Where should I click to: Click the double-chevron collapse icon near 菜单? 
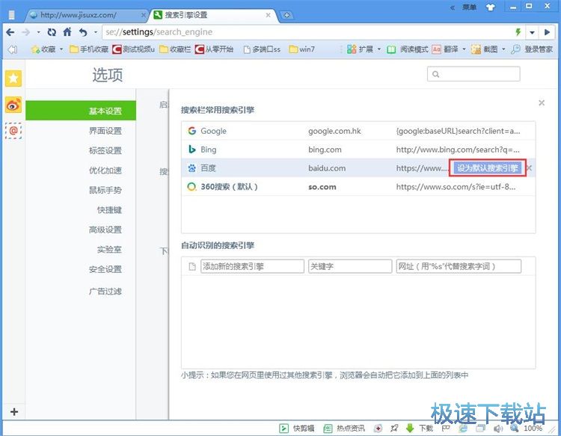point(453,7)
